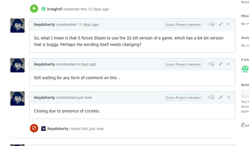The height and width of the screenshot is (146, 249).
Task: Click the lock conversation icon in sidebar
Action: [243, 125]
